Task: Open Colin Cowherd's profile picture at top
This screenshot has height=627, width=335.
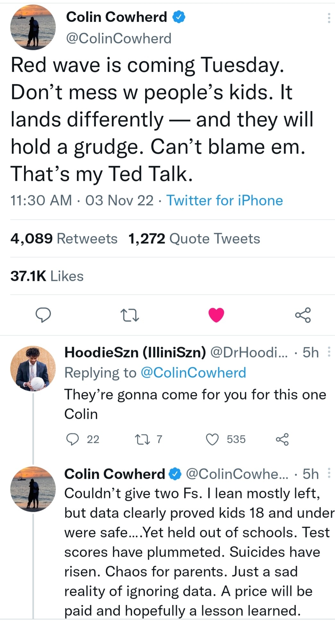Action: pos(33,27)
